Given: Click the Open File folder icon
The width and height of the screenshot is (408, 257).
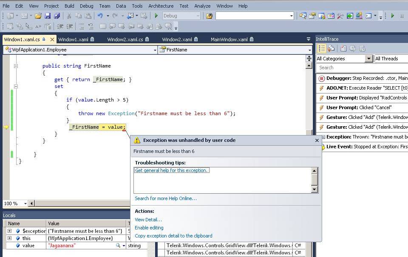Looking at the screenshot, I should pyautogui.click(x=38, y=16).
